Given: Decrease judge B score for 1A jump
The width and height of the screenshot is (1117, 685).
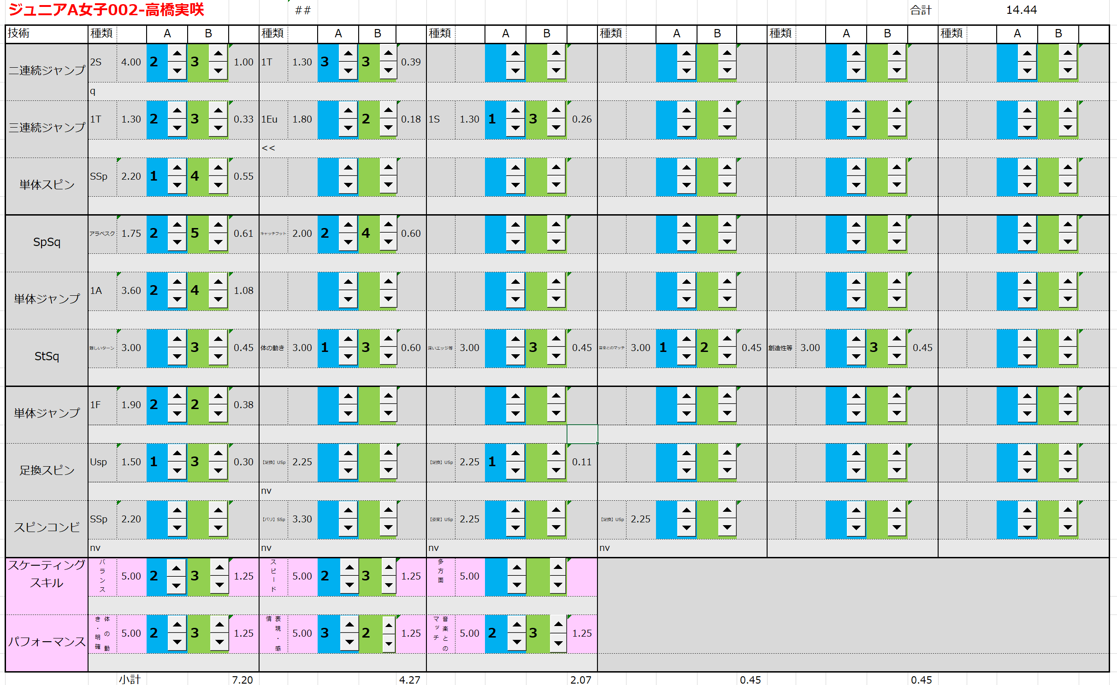Looking at the screenshot, I should [218, 299].
